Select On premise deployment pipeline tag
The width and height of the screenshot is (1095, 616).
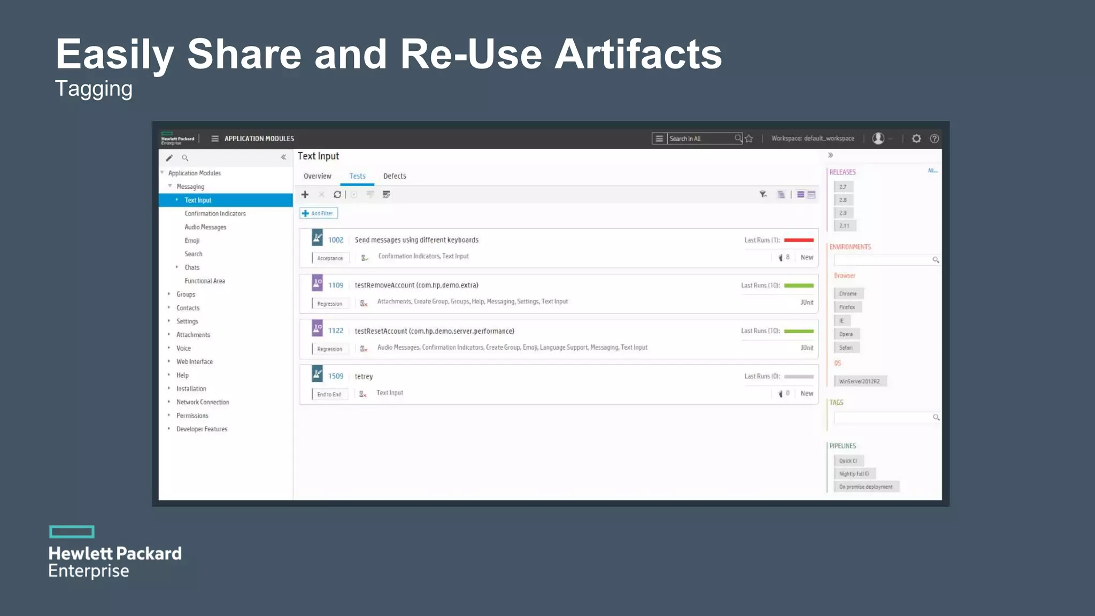coord(866,487)
